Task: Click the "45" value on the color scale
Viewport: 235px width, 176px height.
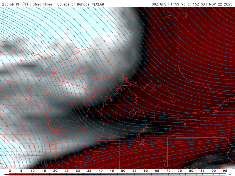Action: [112, 171]
